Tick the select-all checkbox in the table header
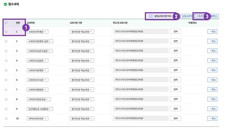 coord(6,23)
